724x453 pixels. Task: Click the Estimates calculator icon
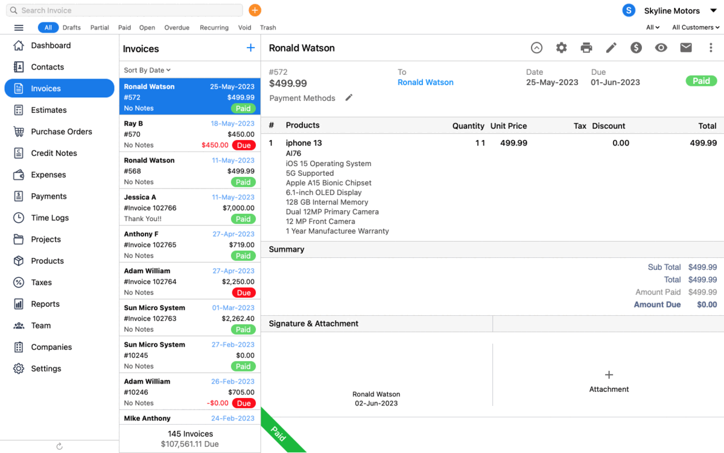point(19,110)
